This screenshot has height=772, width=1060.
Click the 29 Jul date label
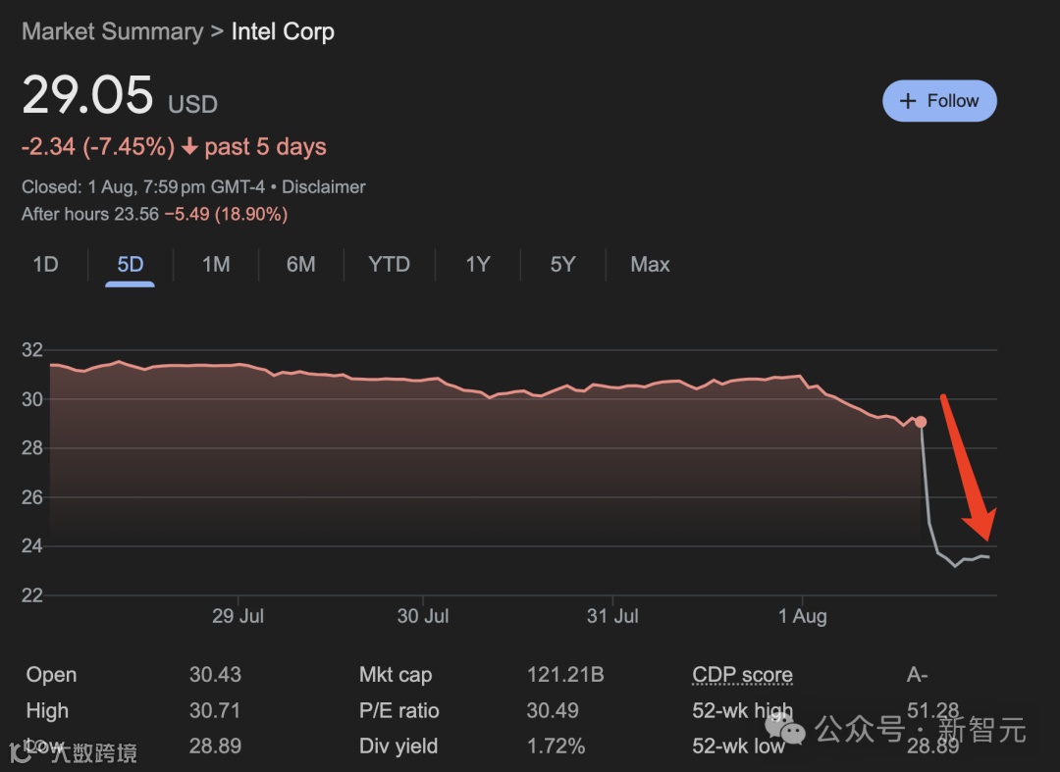[238, 616]
